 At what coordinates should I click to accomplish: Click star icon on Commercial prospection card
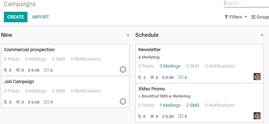[18, 70]
